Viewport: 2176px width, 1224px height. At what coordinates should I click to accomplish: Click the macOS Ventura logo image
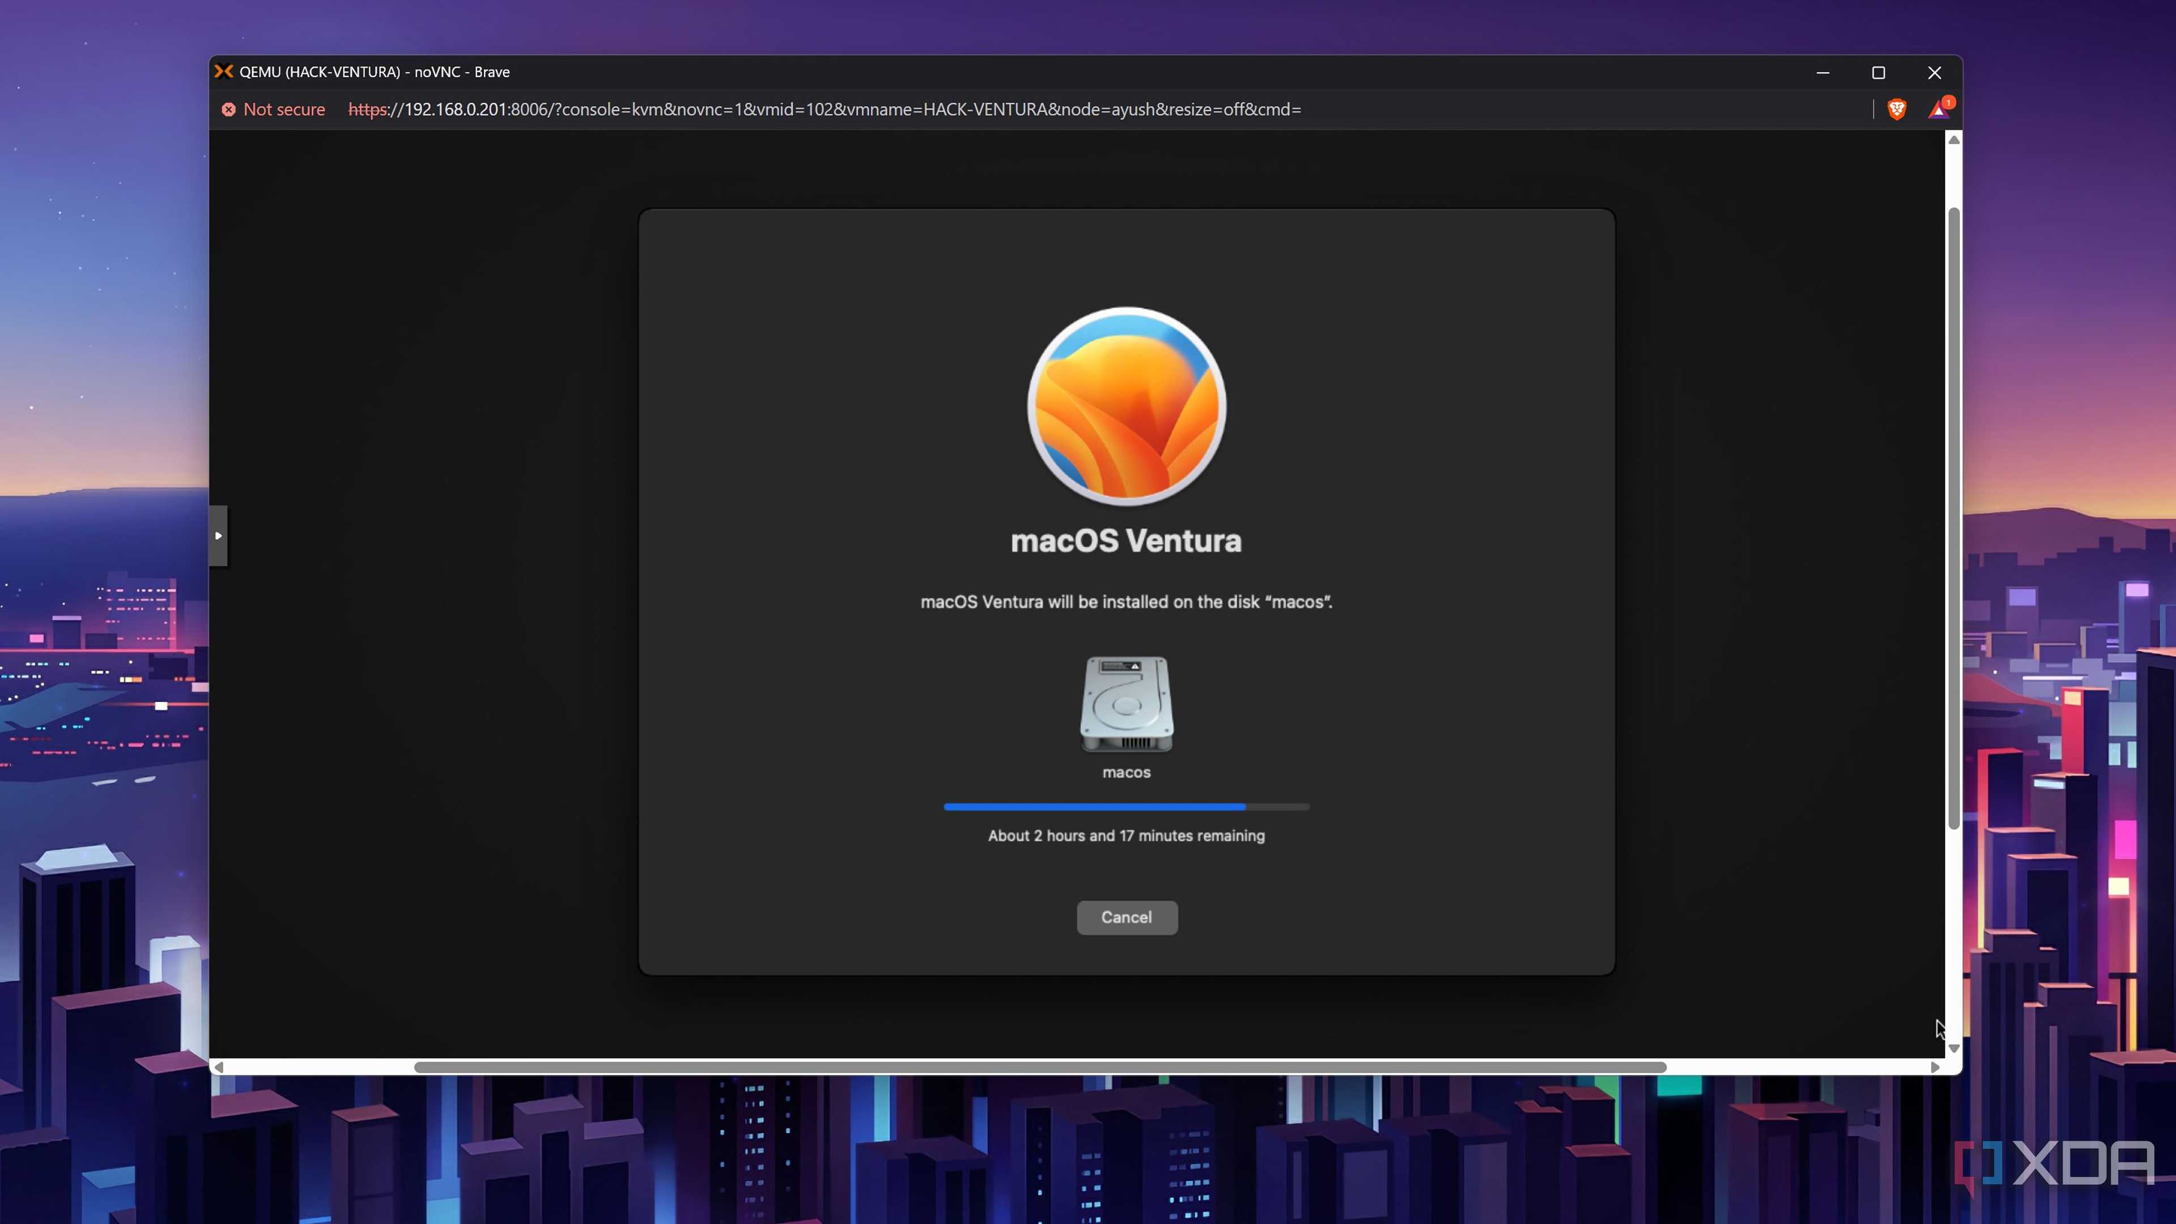pos(1126,406)
